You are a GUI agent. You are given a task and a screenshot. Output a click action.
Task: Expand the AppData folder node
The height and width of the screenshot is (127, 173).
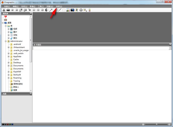point(9,56)
